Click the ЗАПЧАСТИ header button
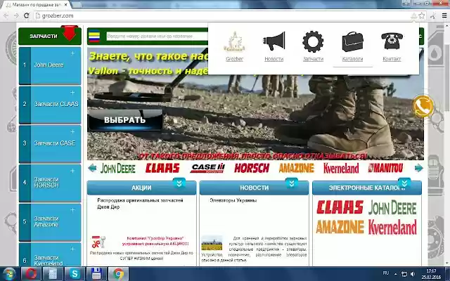This screenshot has height=281, width=450. pos(50,36)
